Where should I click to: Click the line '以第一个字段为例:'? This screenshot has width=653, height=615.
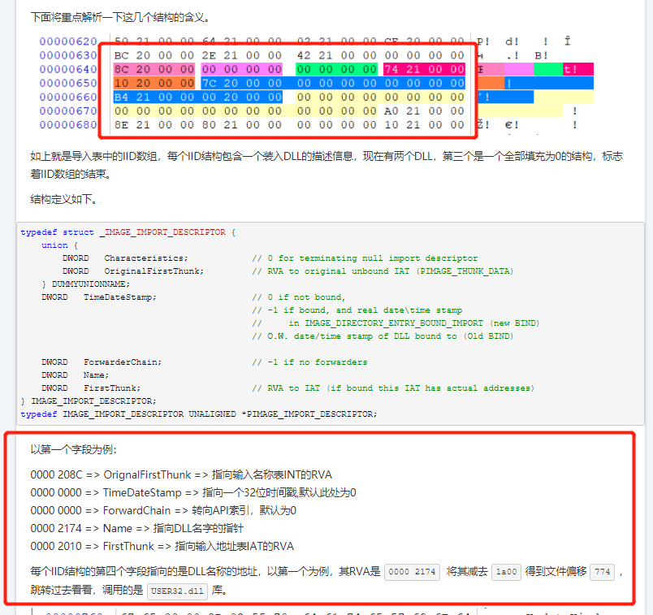click(x=74, y=449)
